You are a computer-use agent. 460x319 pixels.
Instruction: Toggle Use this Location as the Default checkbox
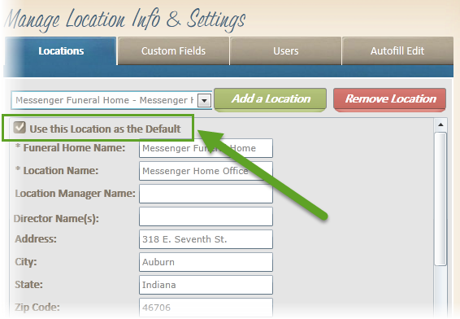tap(20, 128)
